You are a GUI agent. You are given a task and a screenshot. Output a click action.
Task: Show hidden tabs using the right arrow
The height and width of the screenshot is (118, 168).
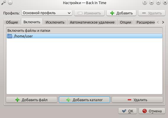point(163,22)
